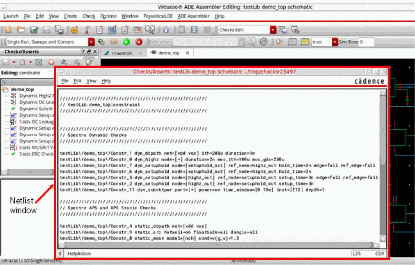Select the demo_top tree root folder

pos(22,89)
